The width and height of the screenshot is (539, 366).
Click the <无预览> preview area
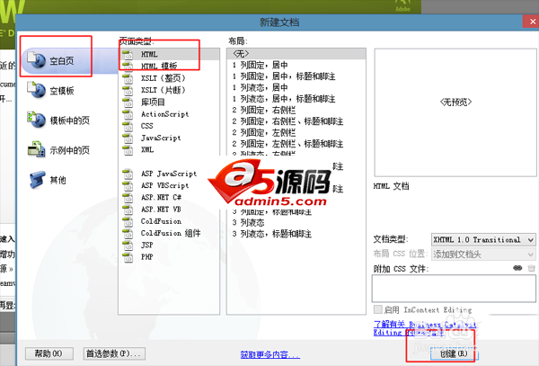[x=455, y=112]
